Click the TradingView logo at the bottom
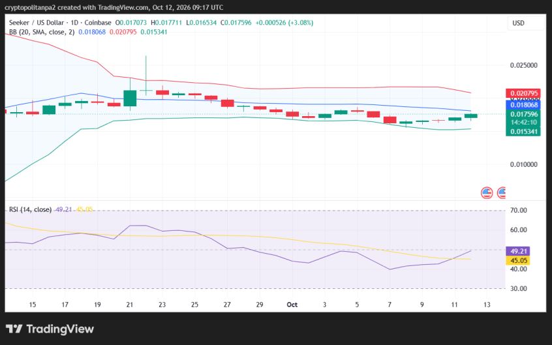This screenshot has height=345, width=552. point(50,329)
